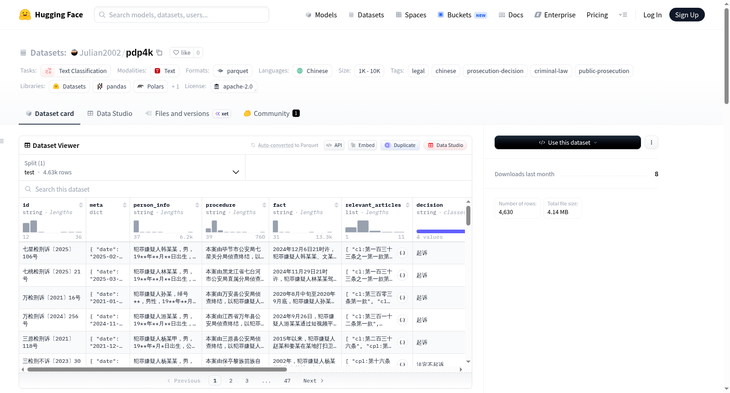This screenshot has height=393, width=730.
Task: Go to page 3 of the dataset
Action: coord(247,381)
